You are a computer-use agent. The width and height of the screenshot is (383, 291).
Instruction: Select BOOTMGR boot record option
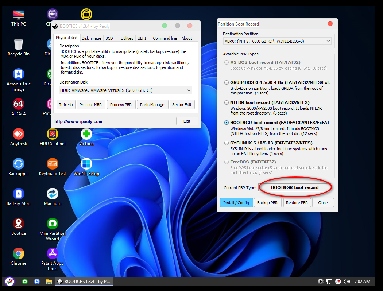[227, 123]
